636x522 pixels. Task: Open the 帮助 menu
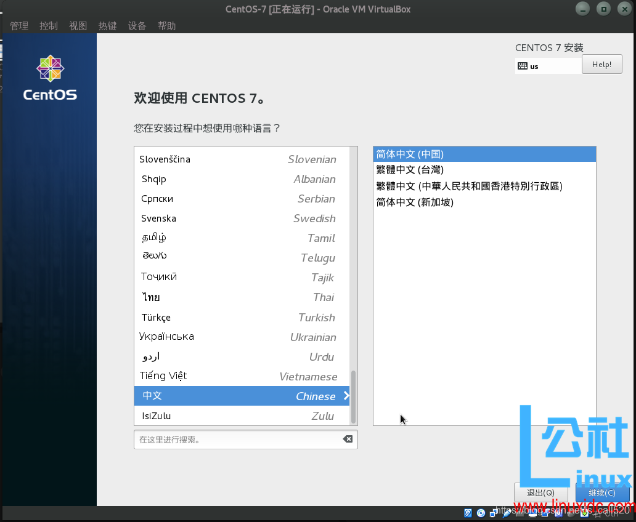pyautogui.click(x=167, y=26)
